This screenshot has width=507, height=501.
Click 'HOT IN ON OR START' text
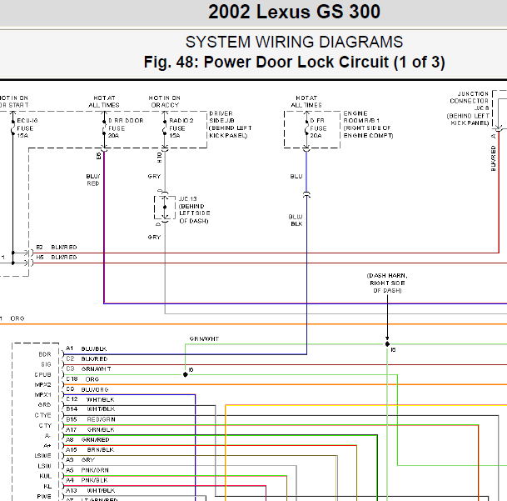[x=14, y=102]
